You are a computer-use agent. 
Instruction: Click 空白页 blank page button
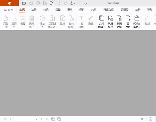[x=128, y=22]
